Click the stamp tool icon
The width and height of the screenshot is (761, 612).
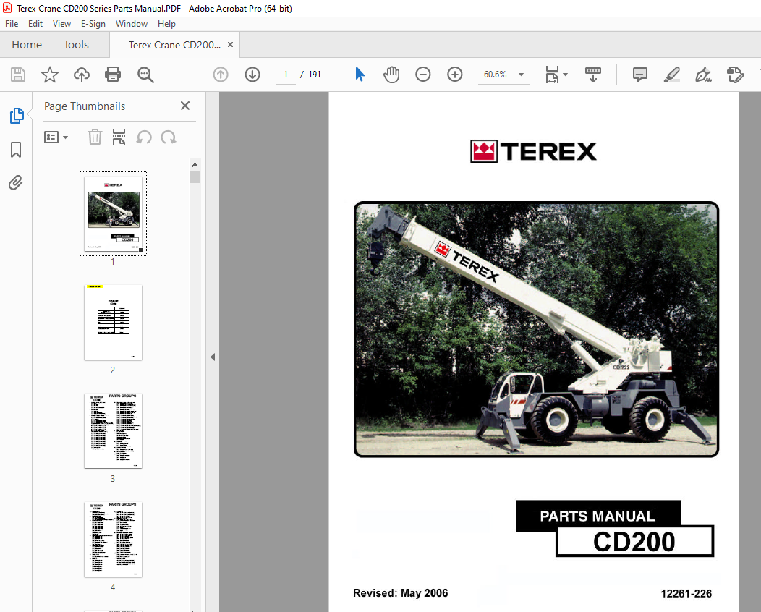[735, 75]
